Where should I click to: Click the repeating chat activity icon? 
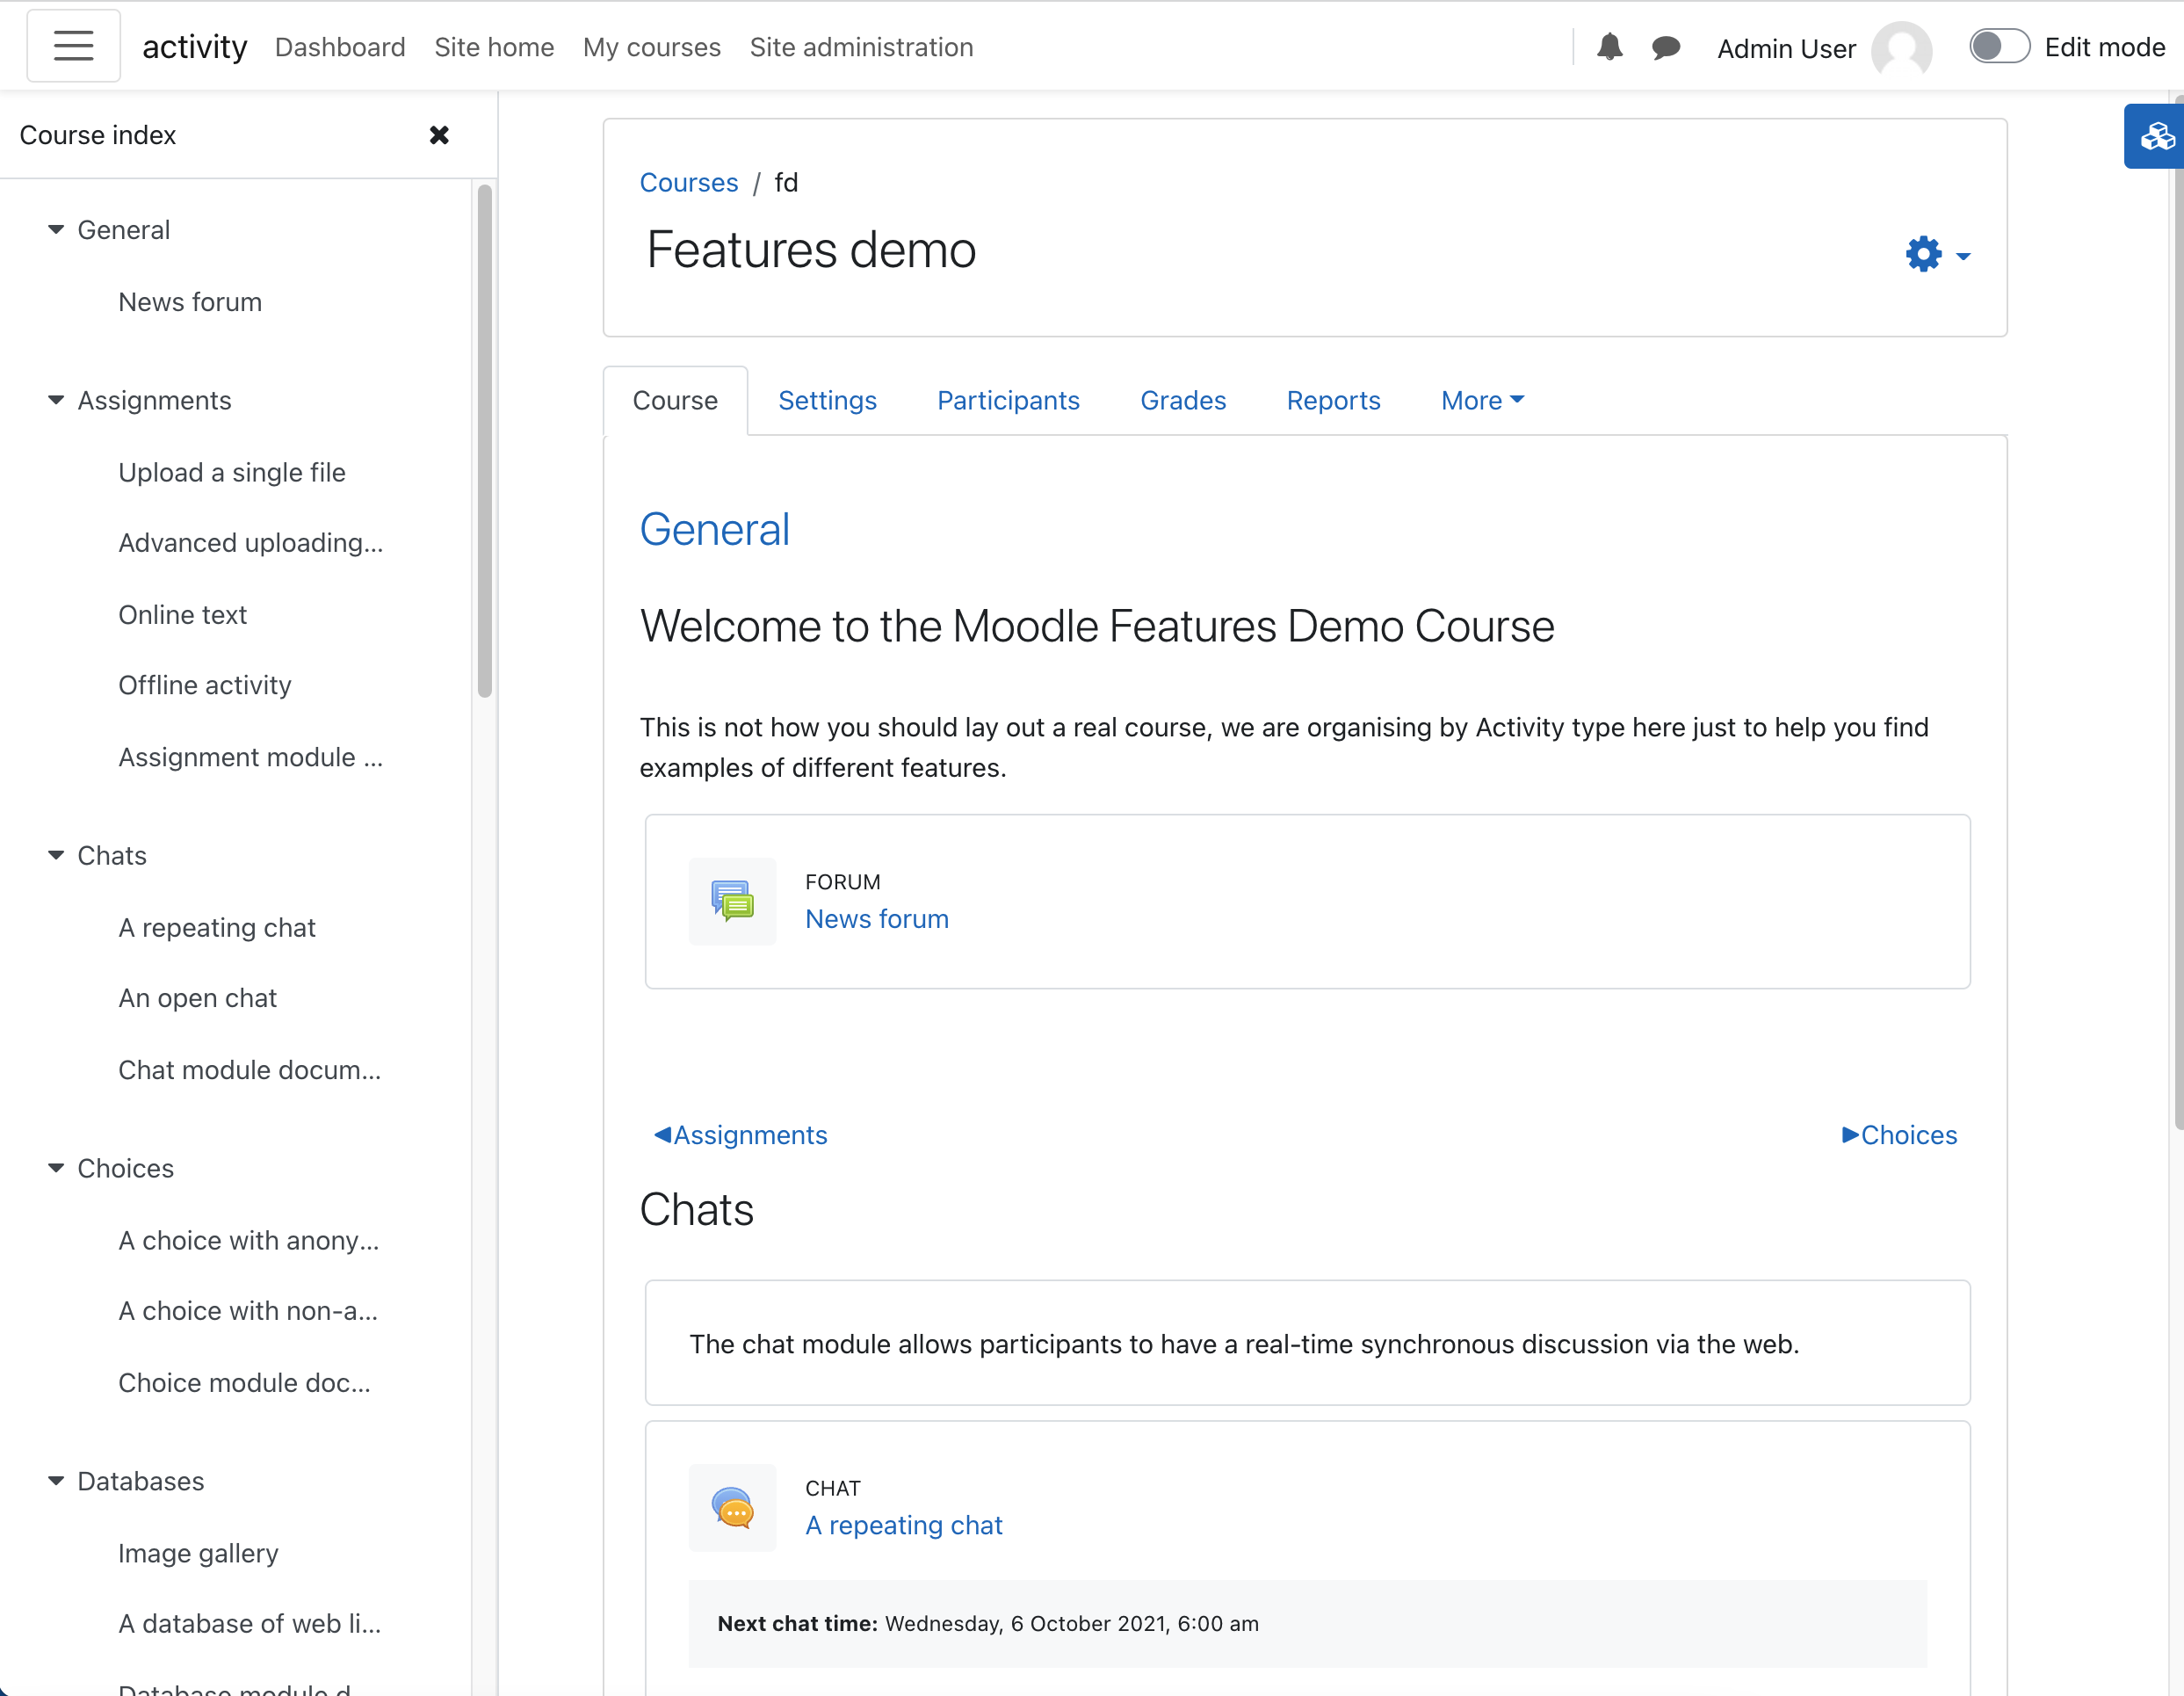[x=732, y=1507]
